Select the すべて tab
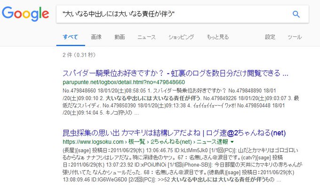320x191 pixels. tap(71, 37)
